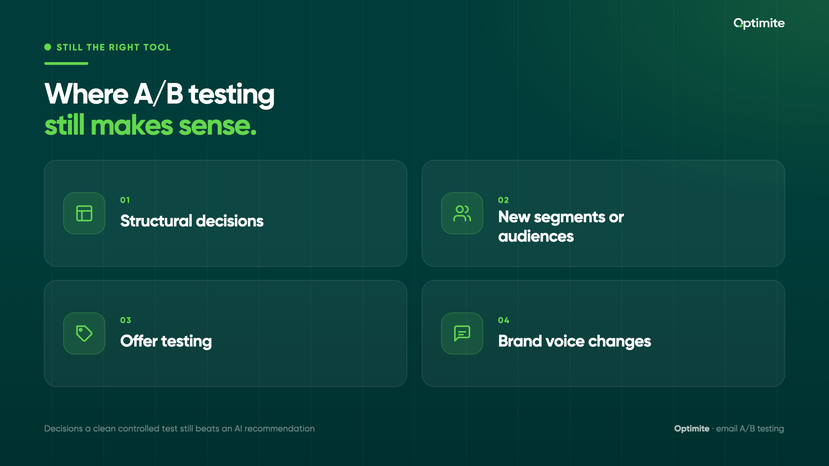Image resolution: width=829 pixels, height=466 pixels.
Task: Click the Optimite logo at top right
Action: [x=759, y=23]
